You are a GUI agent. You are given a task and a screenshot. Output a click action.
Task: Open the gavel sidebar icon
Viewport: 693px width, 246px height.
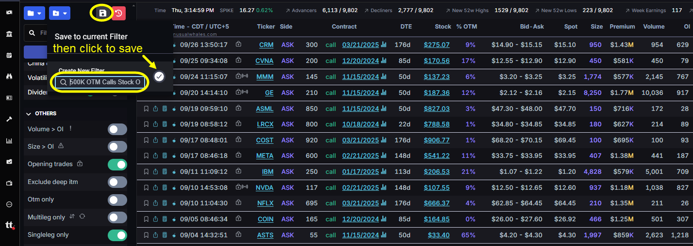[x=9, y=119]
